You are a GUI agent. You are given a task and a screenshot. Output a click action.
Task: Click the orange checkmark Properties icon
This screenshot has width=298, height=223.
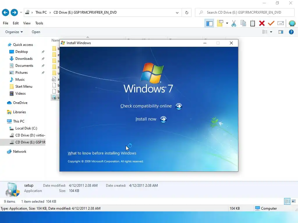point(271,23)
